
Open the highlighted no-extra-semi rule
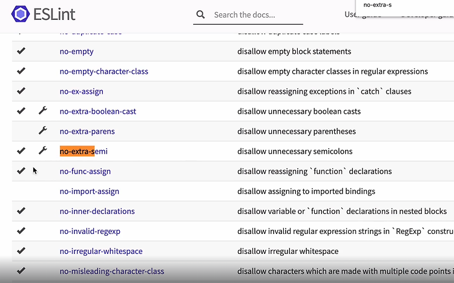84,151
